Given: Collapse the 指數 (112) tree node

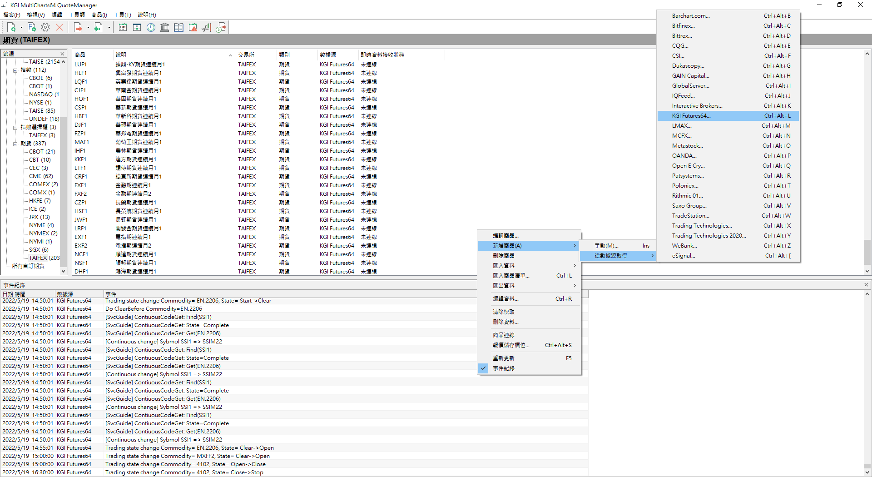Looking at the screenshot, I should (15, 70).
